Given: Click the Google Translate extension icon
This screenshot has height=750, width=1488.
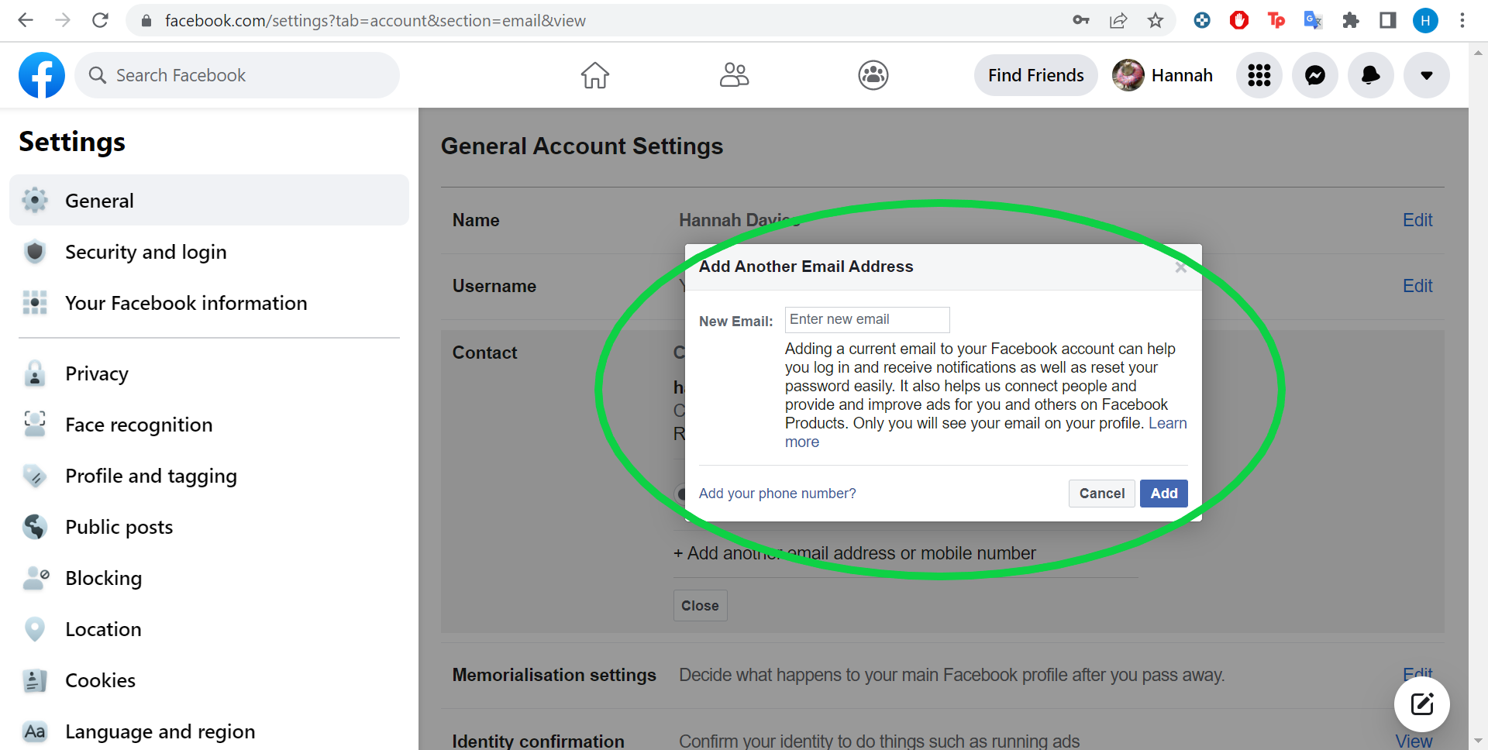Looking at the screenshot, I should (x=1313, y=20).
